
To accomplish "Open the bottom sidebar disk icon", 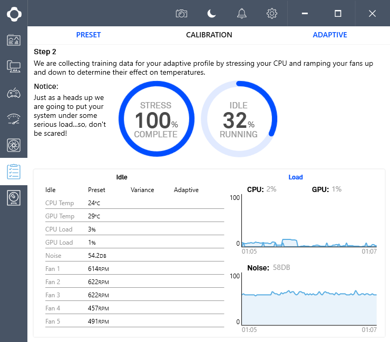I will coord(14,198).
